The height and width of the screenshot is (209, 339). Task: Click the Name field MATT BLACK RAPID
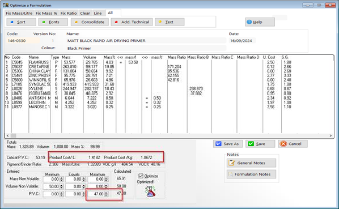coord(146,41)
